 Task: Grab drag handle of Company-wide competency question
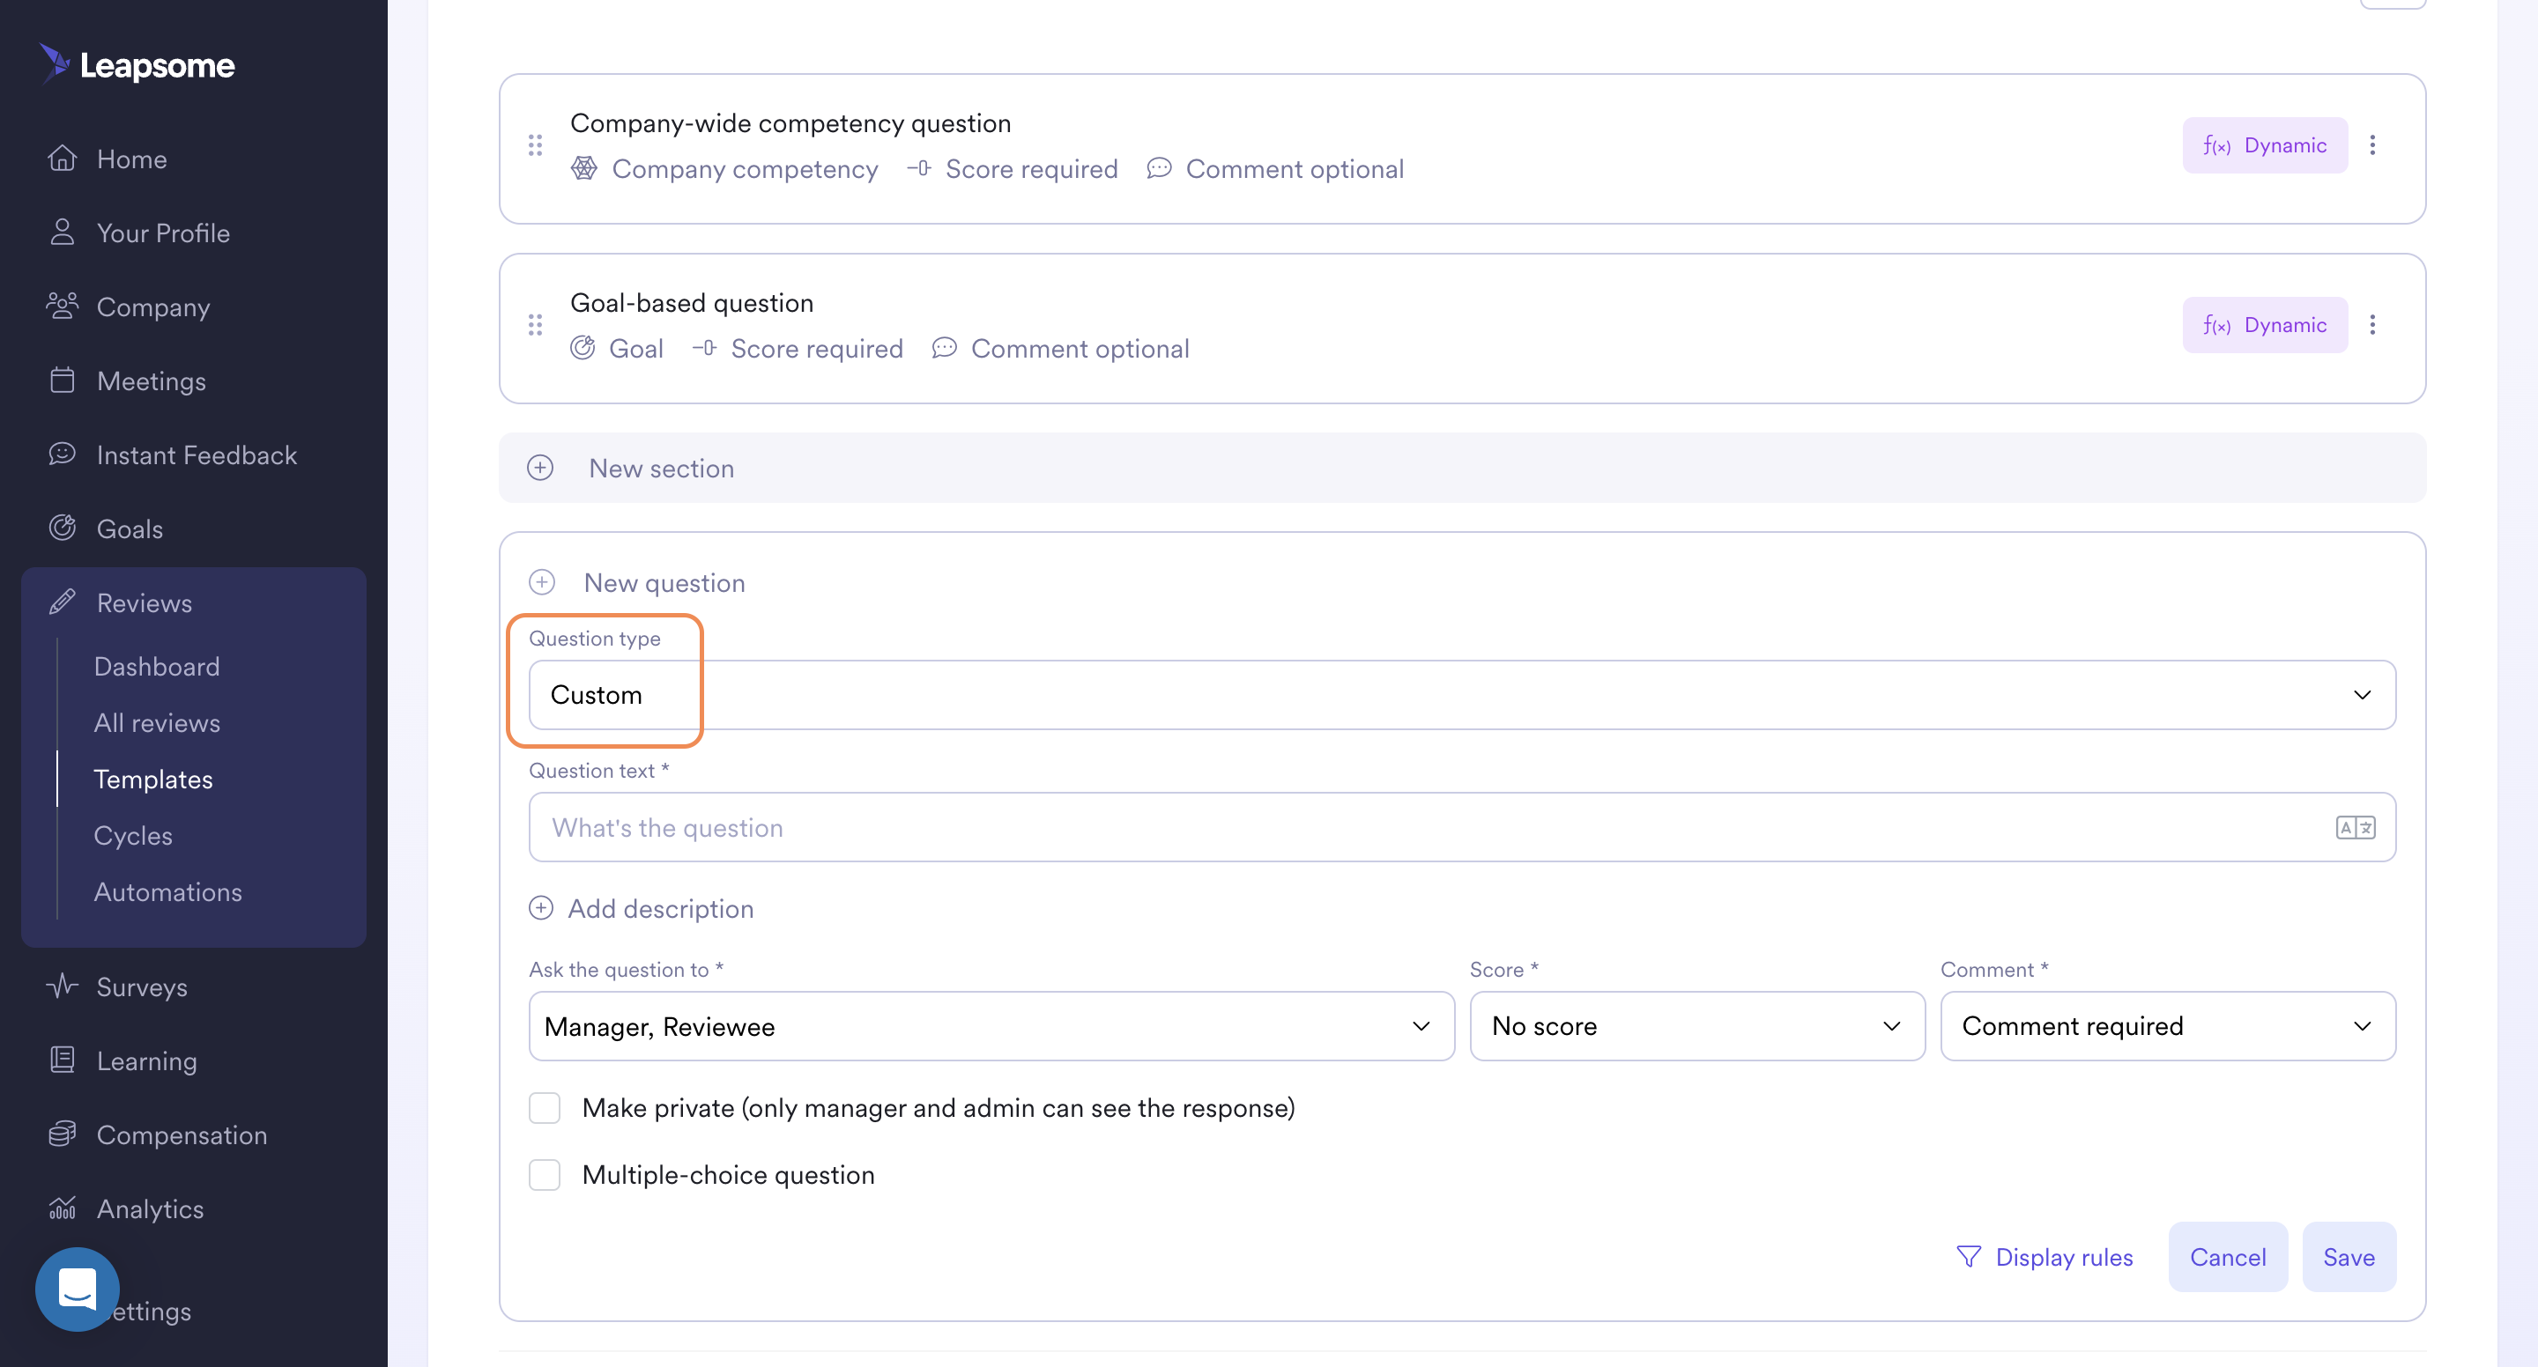tap(535, 145)
